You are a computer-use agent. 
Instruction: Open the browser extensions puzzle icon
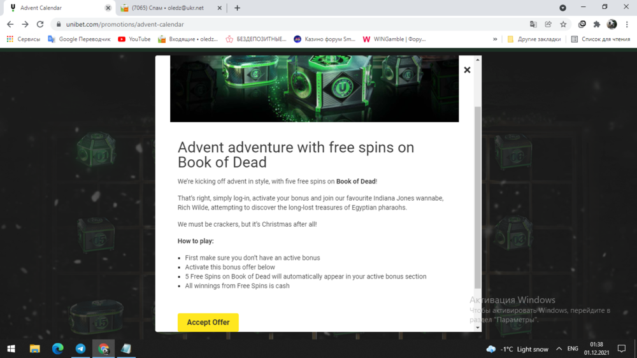pyautogui.click(x=597, y=24)
